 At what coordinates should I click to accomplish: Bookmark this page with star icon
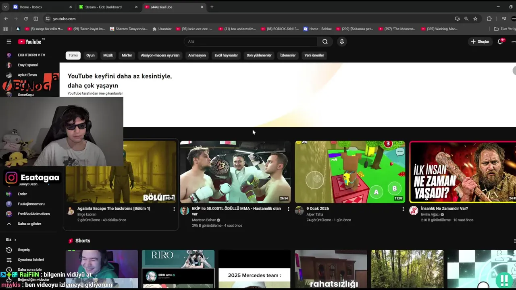point(475,19)
